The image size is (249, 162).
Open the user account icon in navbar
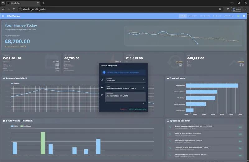tap(244, 16)
